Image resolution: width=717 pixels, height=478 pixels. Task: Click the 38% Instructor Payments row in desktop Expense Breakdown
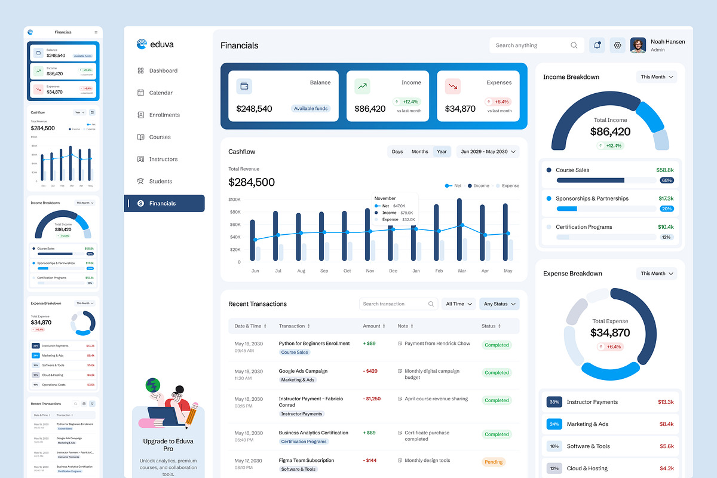click(x=611, y=402)
